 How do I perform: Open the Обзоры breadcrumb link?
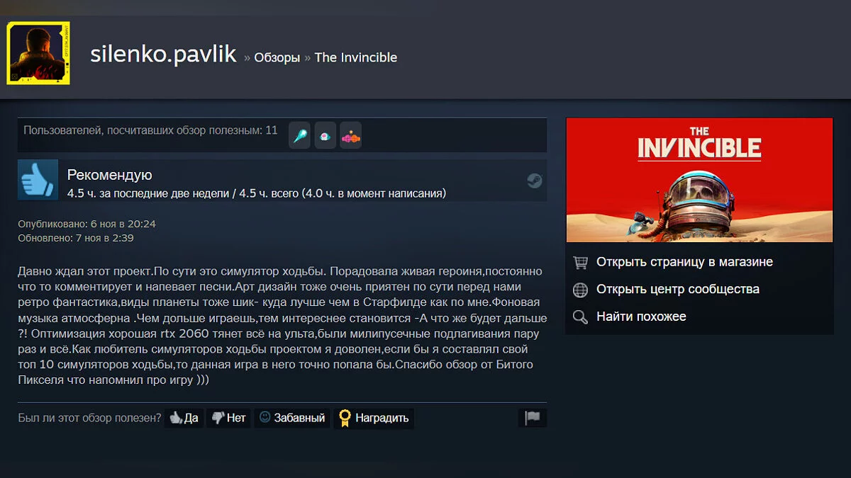277,58
